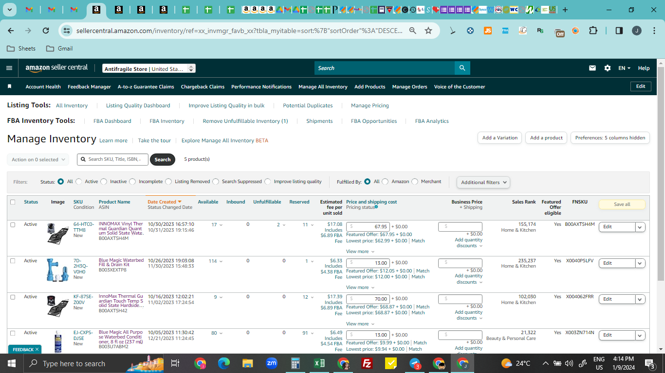
Task: Open the EN language dropdown
Action: (625, 68)
